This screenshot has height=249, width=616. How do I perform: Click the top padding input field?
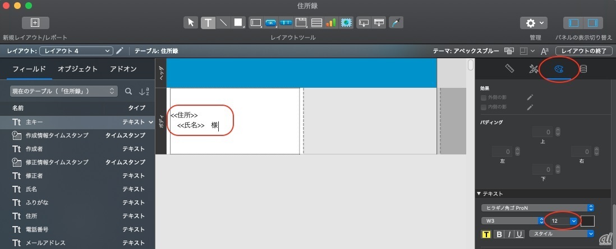click(542, 132)
